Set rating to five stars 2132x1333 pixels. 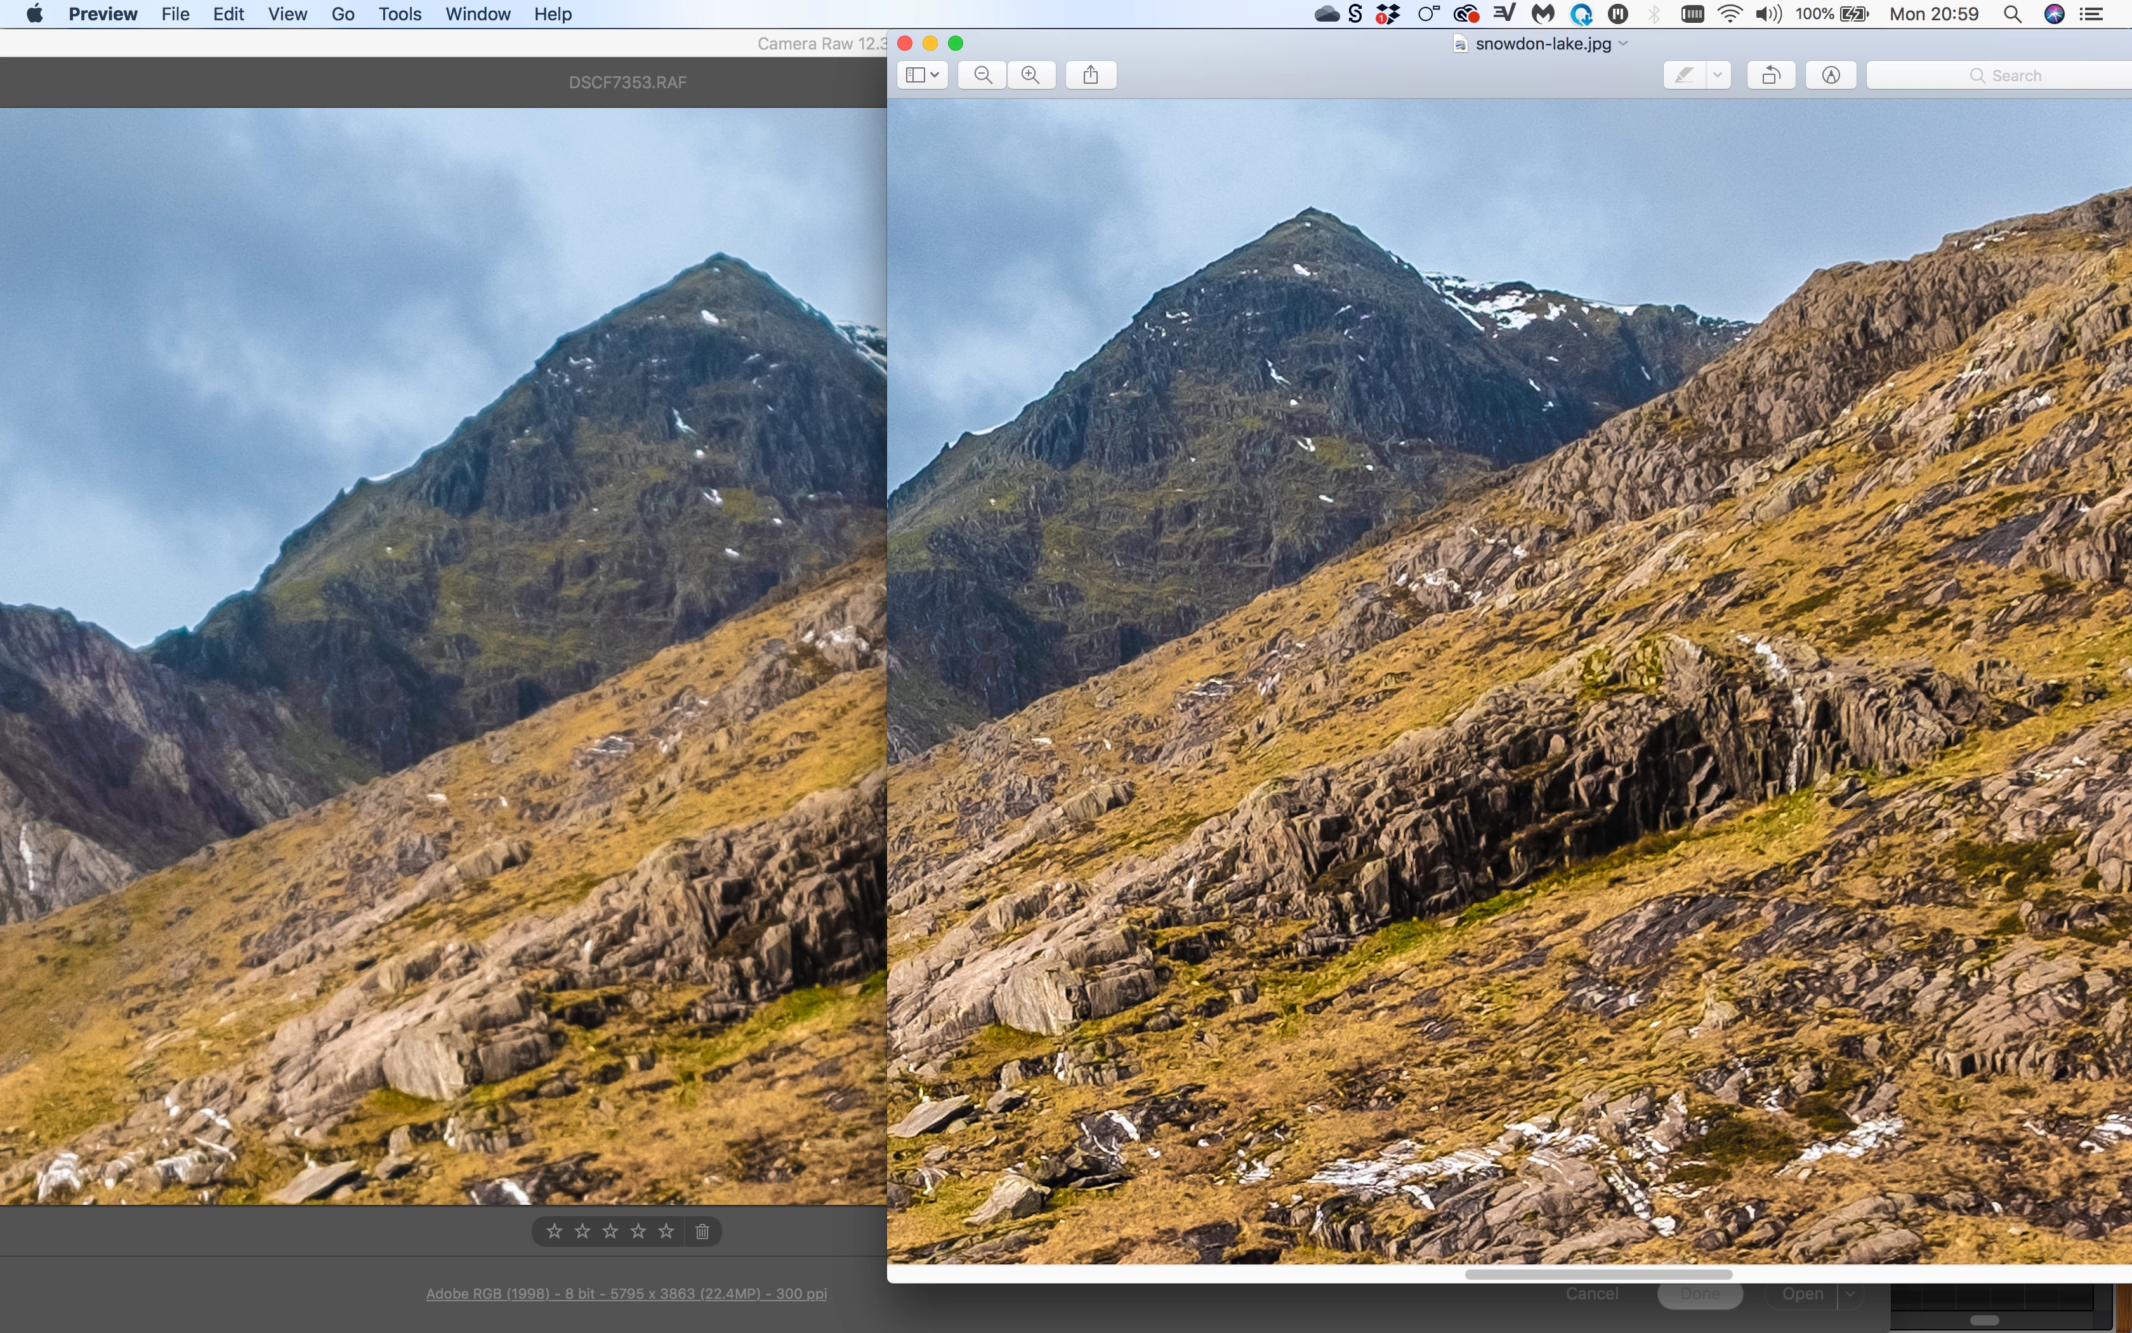pyautogui.click(x=667, y=1231)
